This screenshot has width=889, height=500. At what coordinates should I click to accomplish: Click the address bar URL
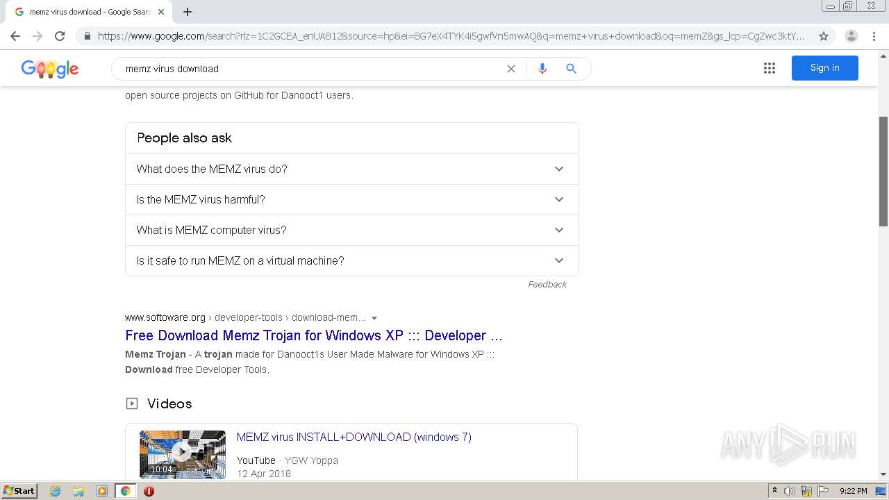click(451, 36)
